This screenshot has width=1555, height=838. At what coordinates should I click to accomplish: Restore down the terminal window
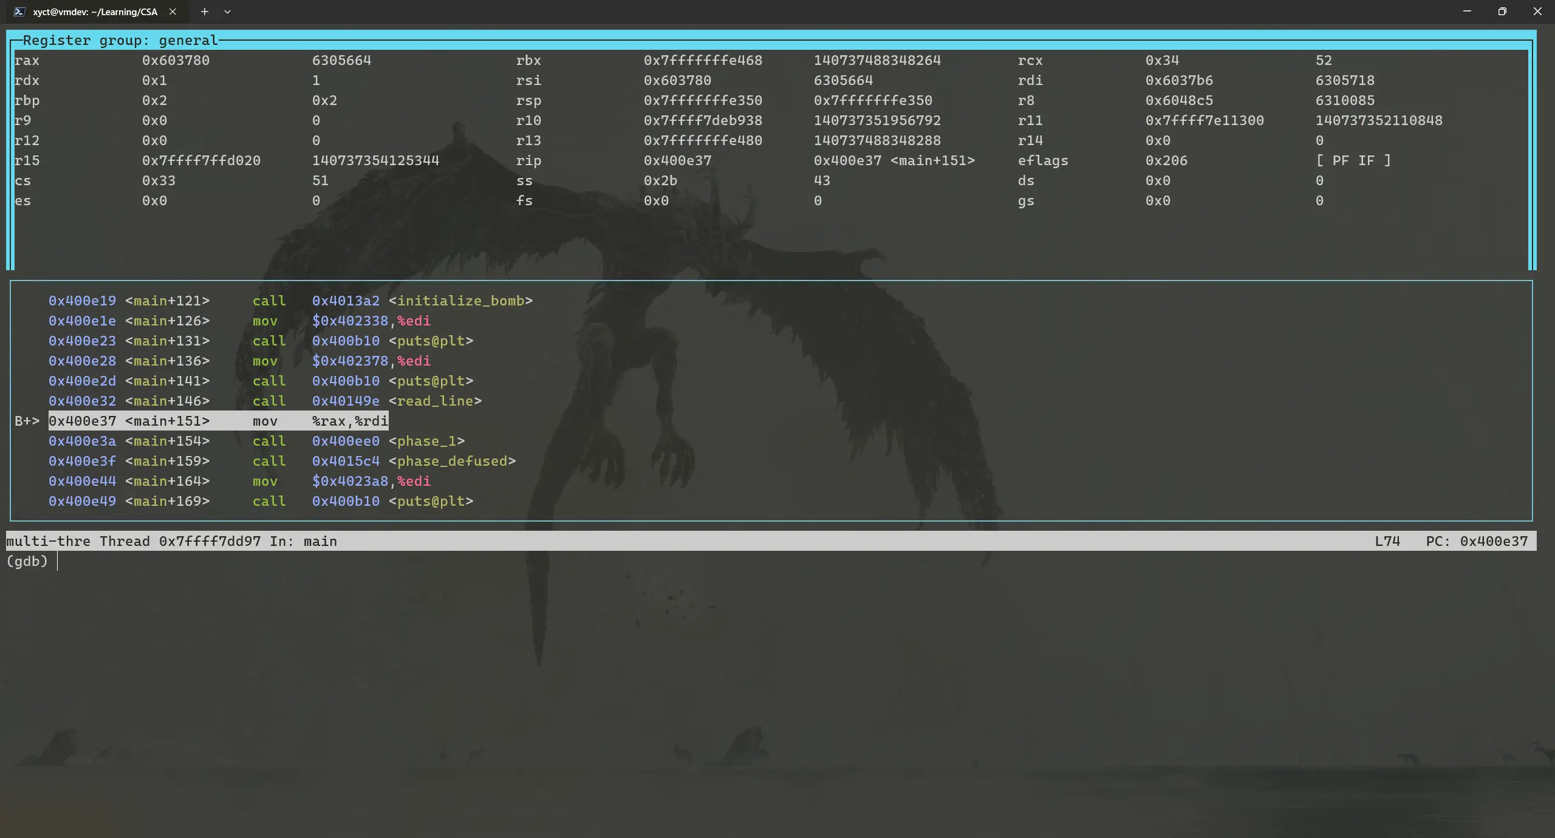1502,12
